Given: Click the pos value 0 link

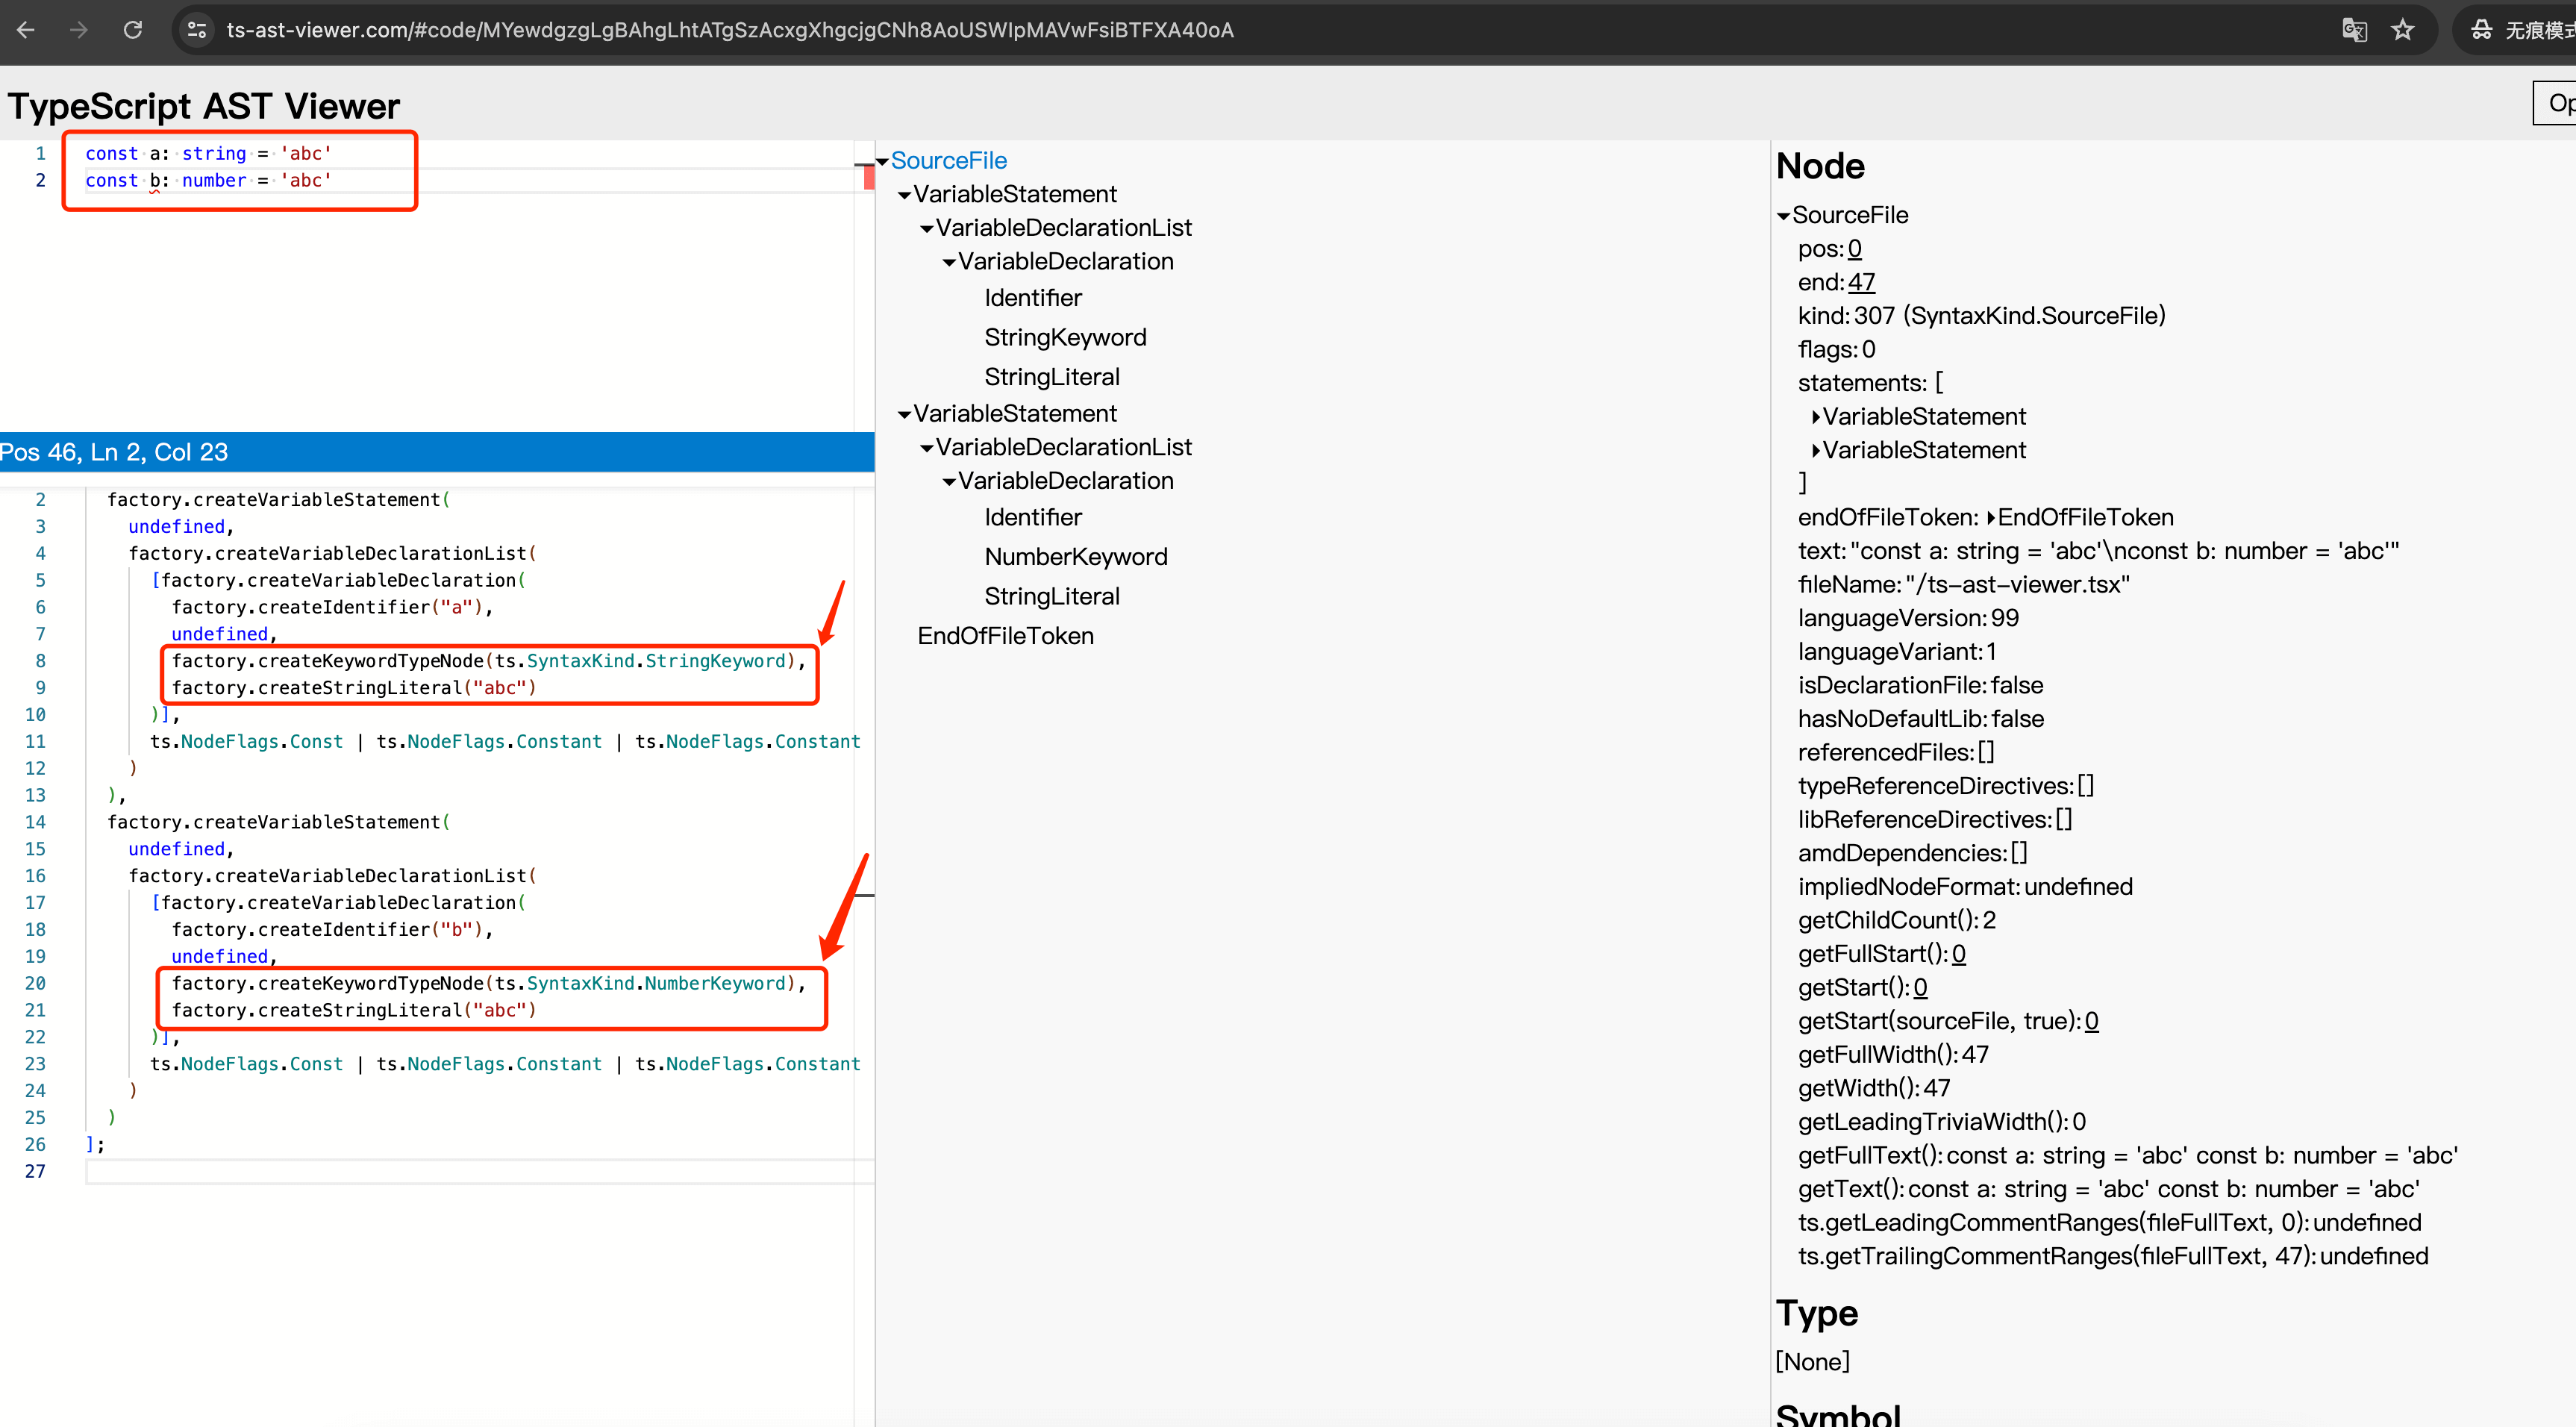Looking at the screenshot, I should 1854,249.
